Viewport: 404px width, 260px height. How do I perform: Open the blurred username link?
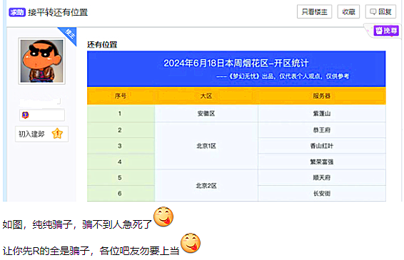point(40,102)
